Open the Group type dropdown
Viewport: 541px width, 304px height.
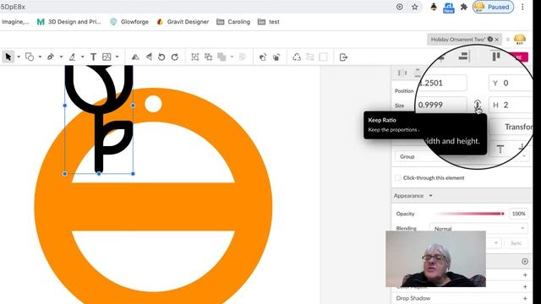click(x=462, y=157)
